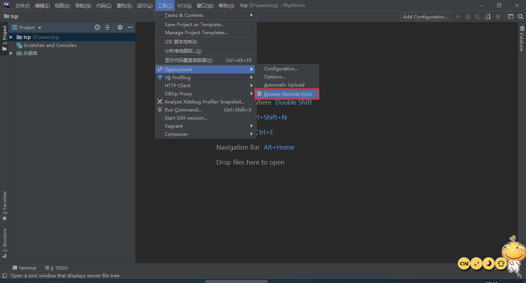Viewport: 526px width, 283px height.
Task: Open the VCS(S) menu
Action: (184, 5)
